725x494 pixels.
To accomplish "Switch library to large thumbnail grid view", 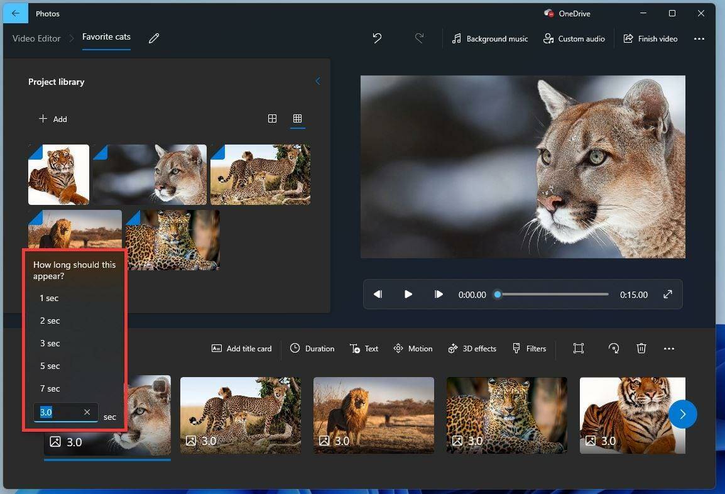I will [272, 119].
